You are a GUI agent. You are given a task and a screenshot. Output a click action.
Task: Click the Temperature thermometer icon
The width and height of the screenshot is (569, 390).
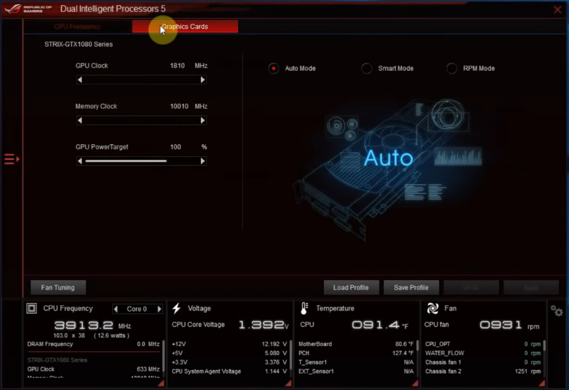[x=304, y=308]
